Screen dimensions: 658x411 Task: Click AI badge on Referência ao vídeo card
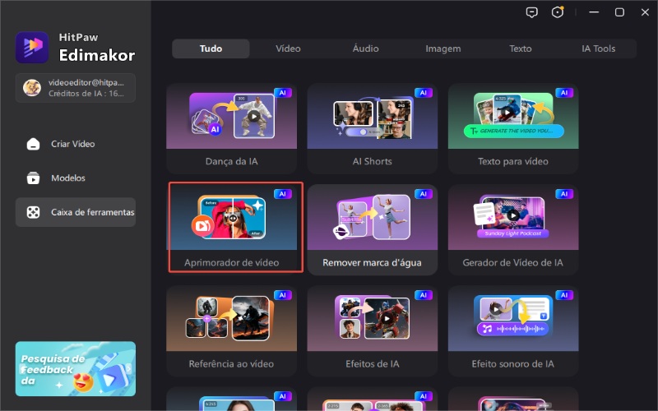[x=282, y=295]
